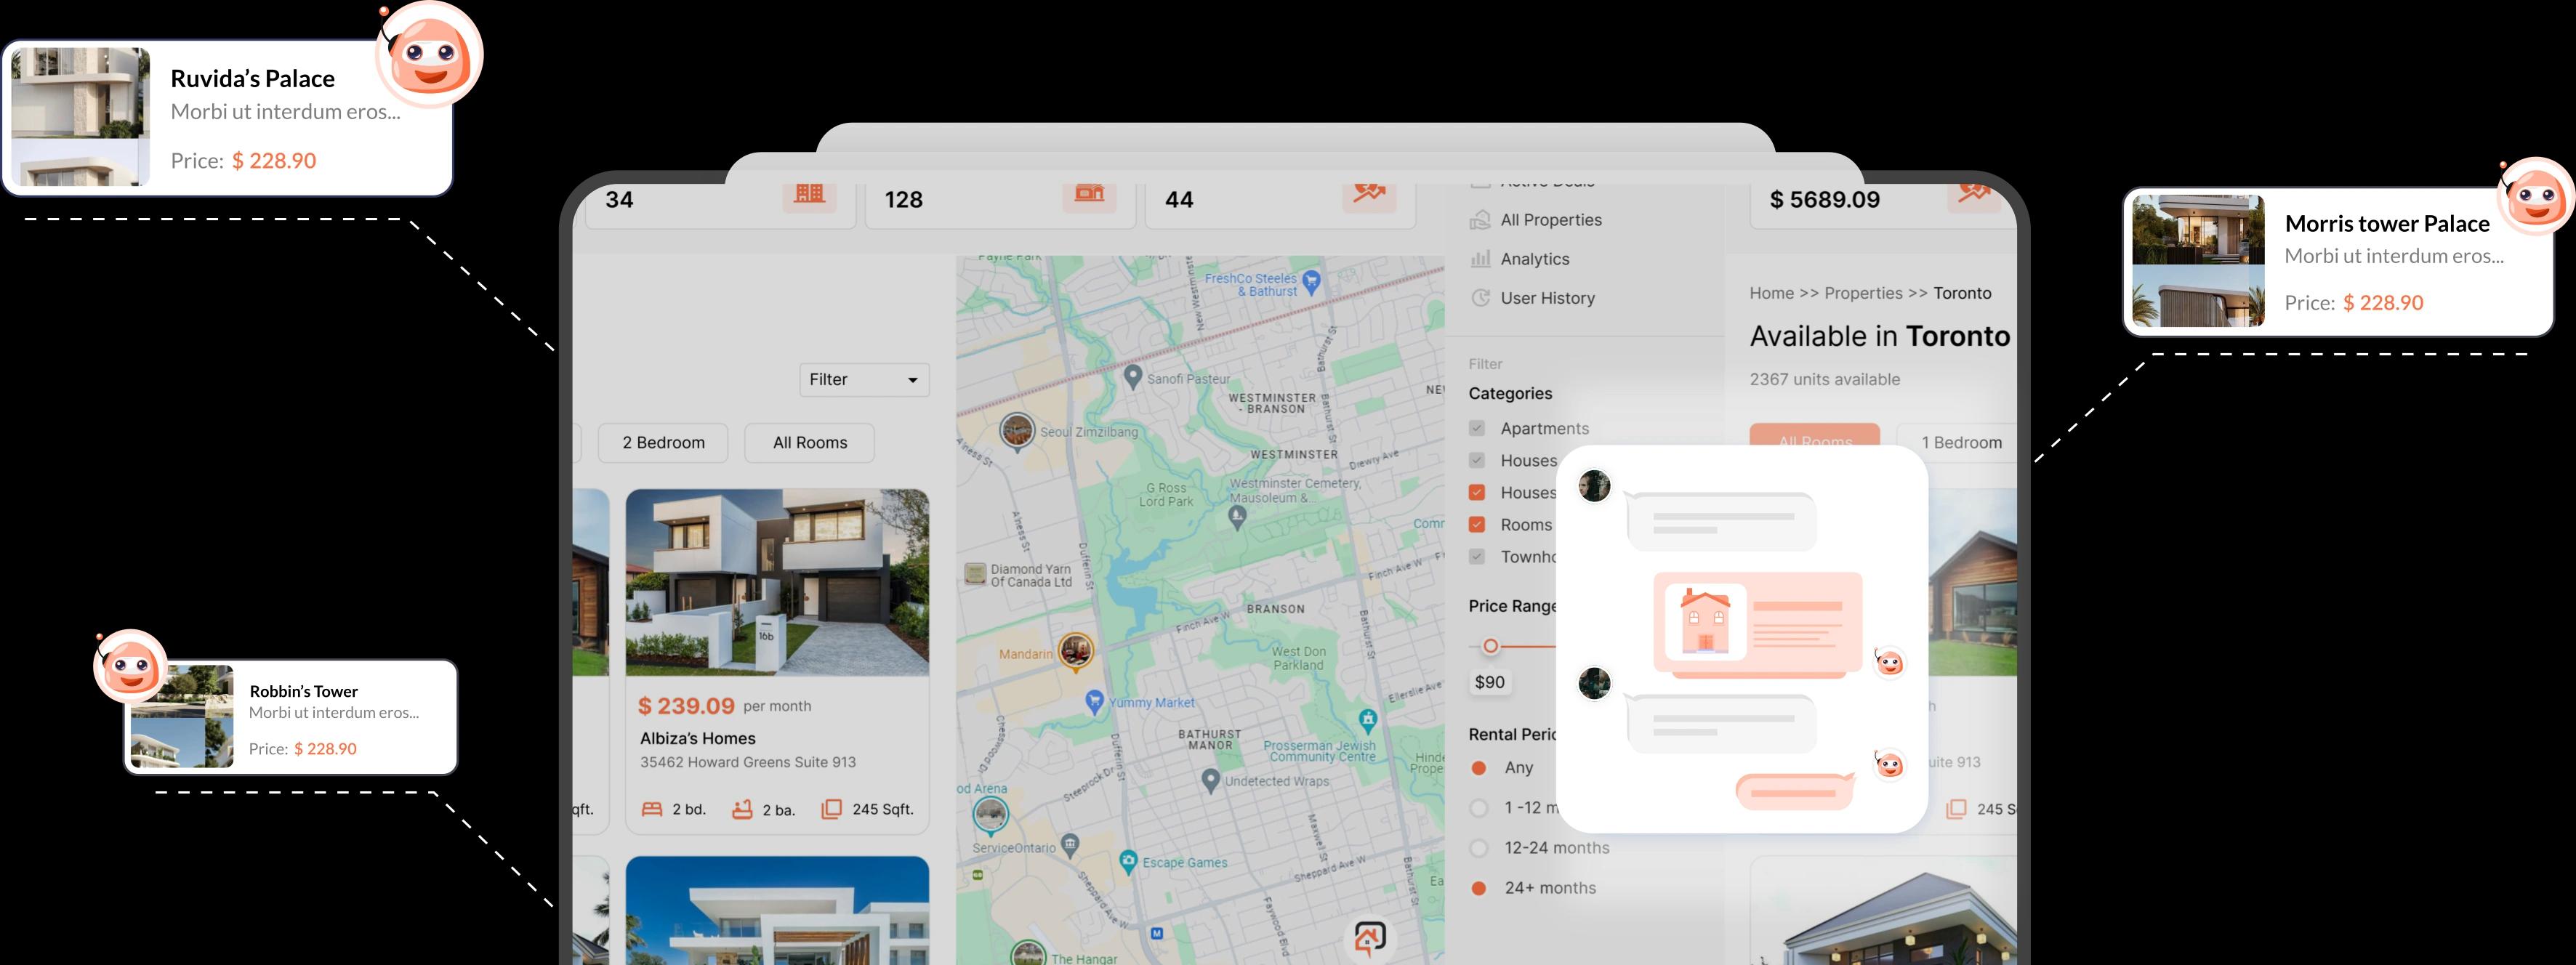Image resolution: width=2576 pixels, height=965 pixels.
Task: Select the Any rental period option
Action: point(1479,768)
